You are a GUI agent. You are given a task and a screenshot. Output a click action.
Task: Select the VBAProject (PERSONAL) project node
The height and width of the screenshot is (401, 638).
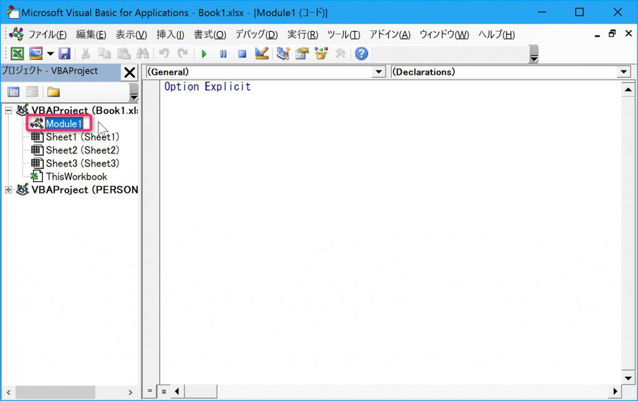click(x=85, y=190)
